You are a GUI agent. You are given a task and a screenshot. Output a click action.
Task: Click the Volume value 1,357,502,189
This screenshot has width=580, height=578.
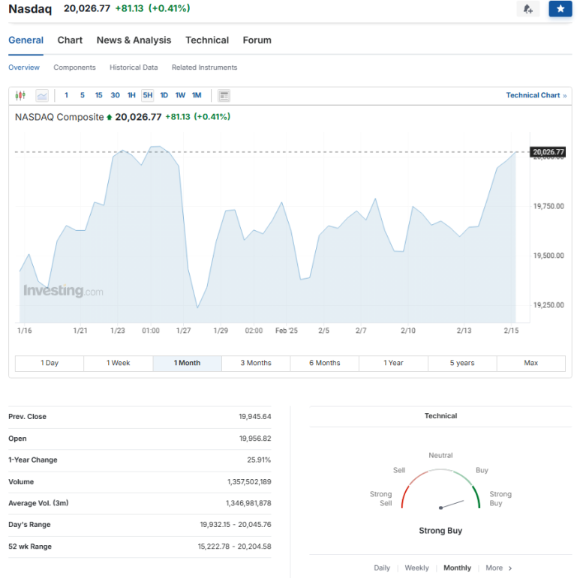[x=249, y=481]
